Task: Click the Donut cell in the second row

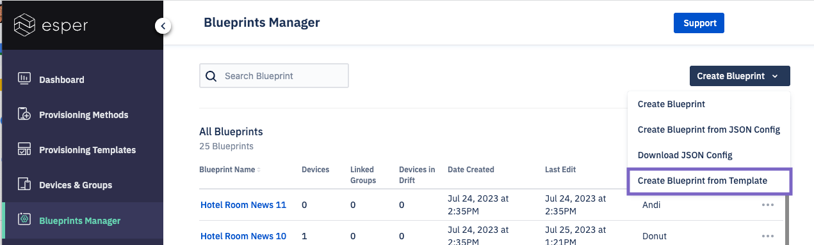Action: 655,236
